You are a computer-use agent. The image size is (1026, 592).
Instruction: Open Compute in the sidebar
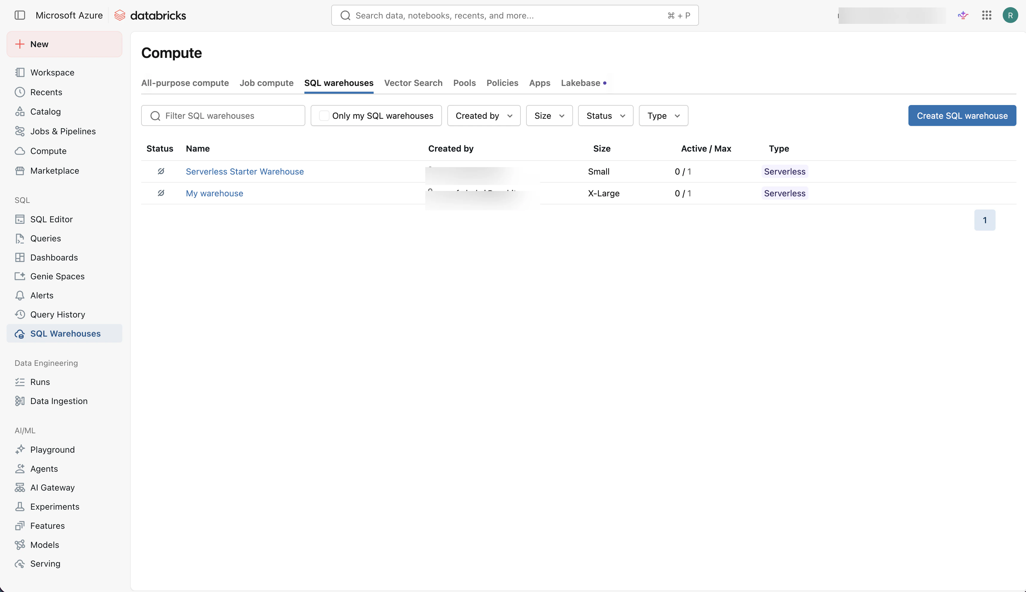point(64,151)
